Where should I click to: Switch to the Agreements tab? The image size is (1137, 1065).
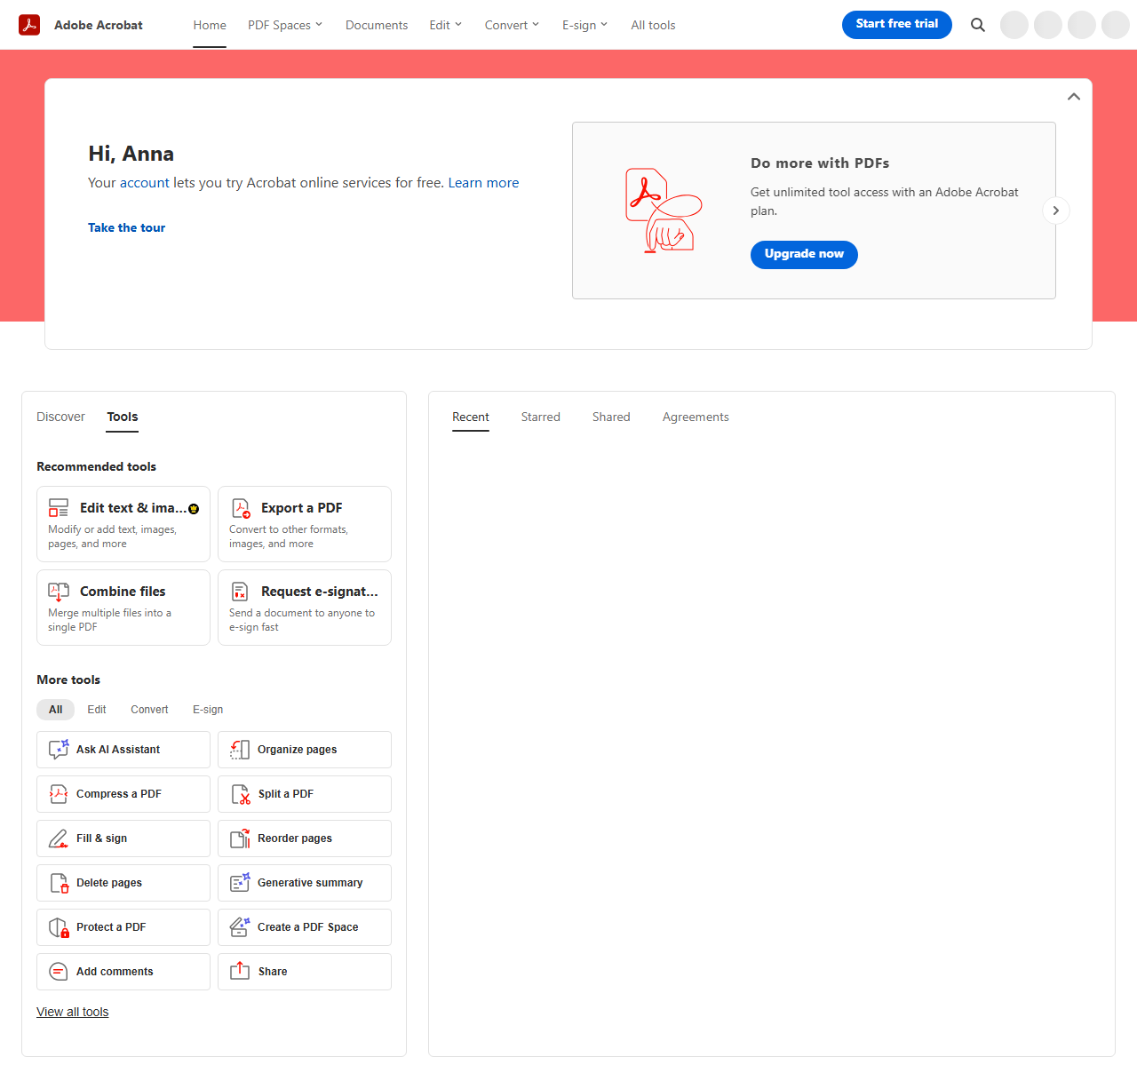(696, 417)
